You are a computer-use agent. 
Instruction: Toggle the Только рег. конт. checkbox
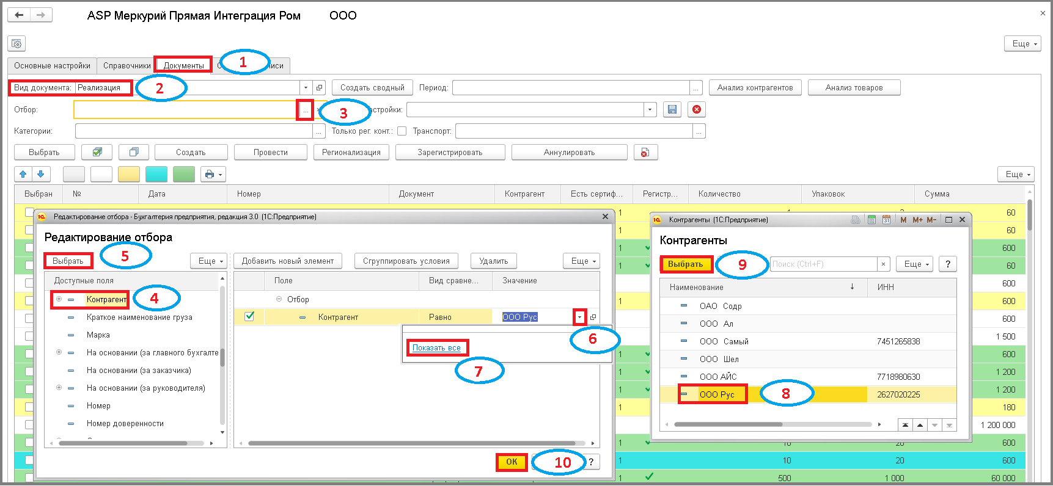402,131
